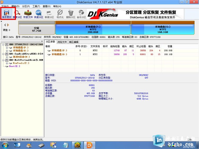This screenshot has height=149, width=199.
Task: Click the 文件系统 column header
Action: 95,46
